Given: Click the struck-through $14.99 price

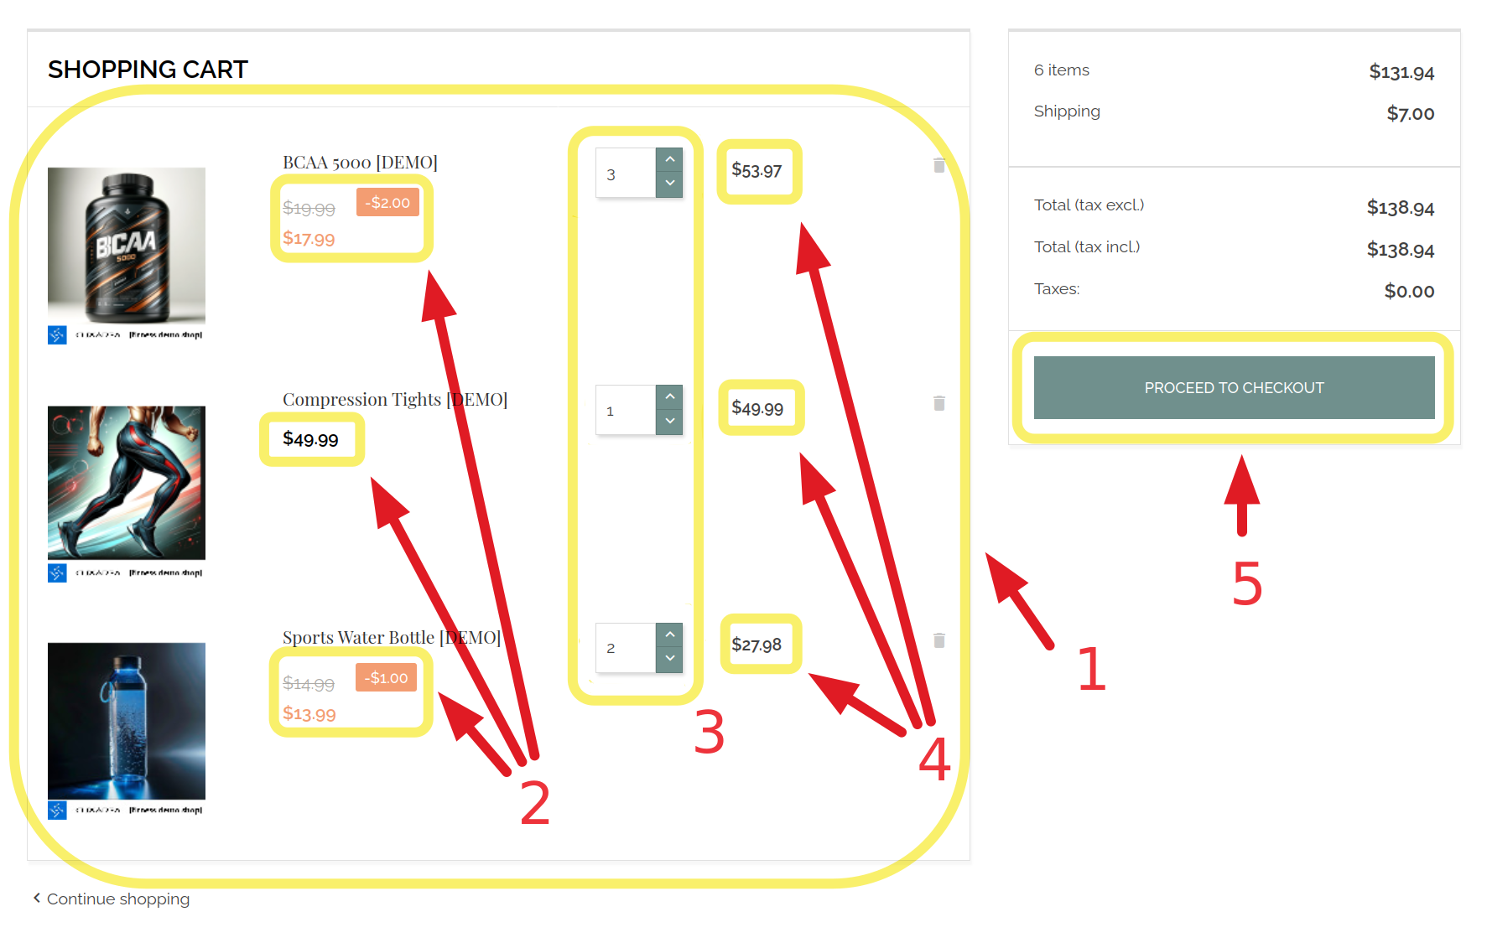Looking at the screenshot, I should 309,684.
